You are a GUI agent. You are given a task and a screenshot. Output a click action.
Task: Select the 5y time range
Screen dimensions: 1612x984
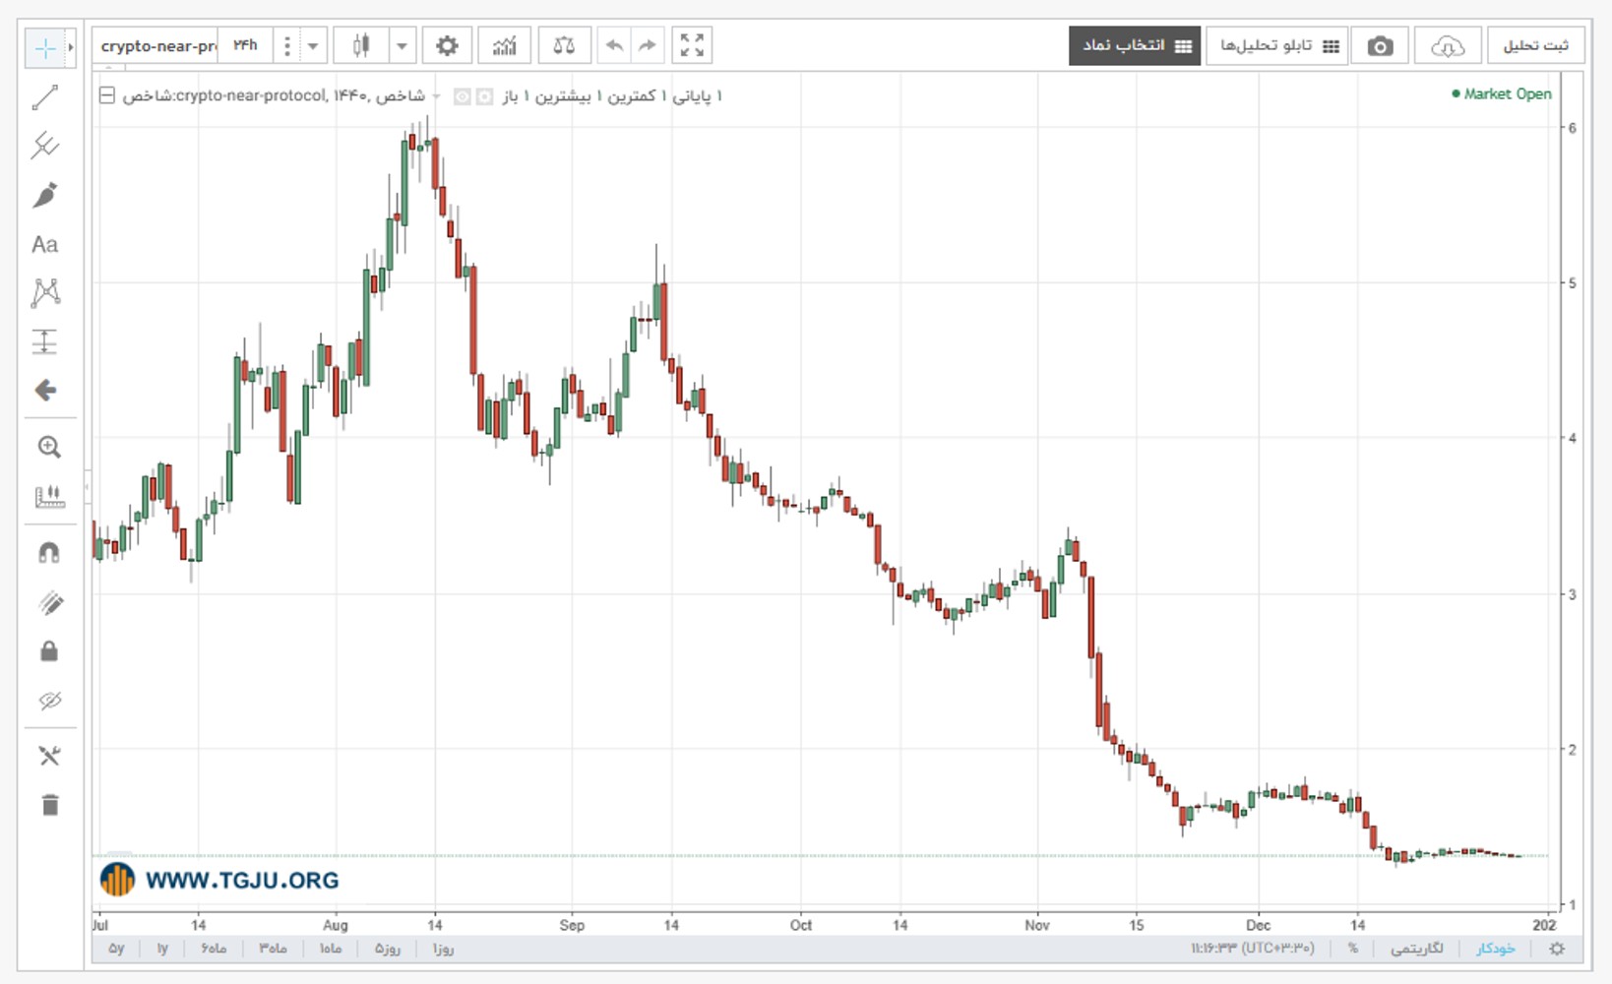(x=116, y=949)
